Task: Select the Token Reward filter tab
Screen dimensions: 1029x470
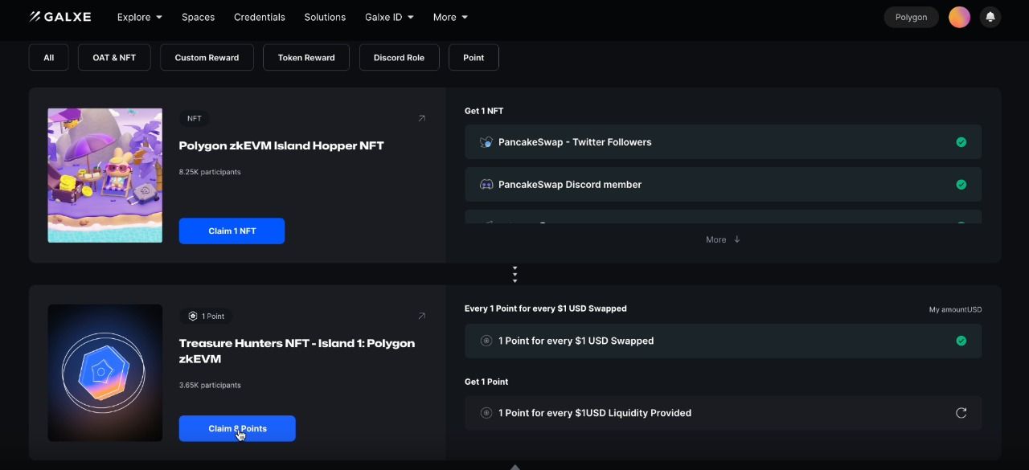Action: [306, 58]
